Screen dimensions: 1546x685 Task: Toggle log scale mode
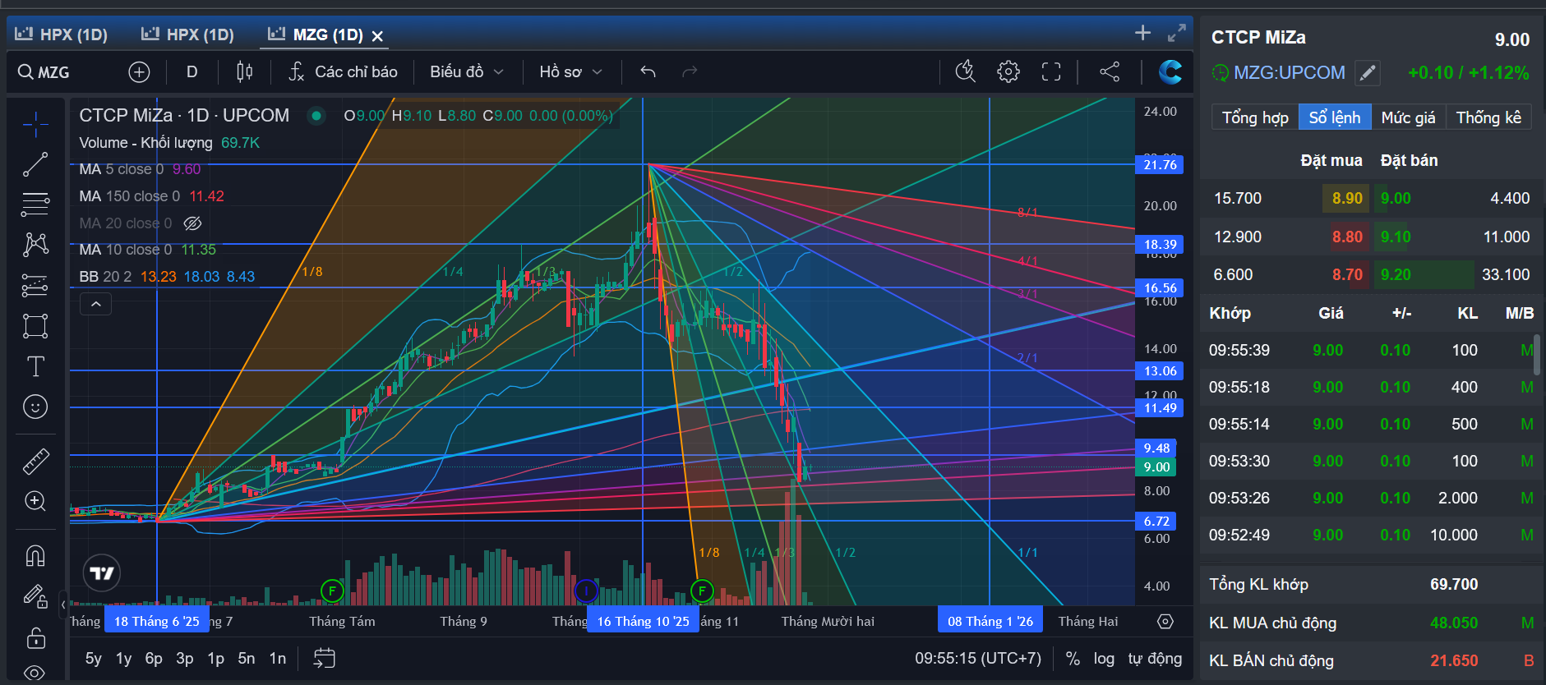tap(1104, 659)
